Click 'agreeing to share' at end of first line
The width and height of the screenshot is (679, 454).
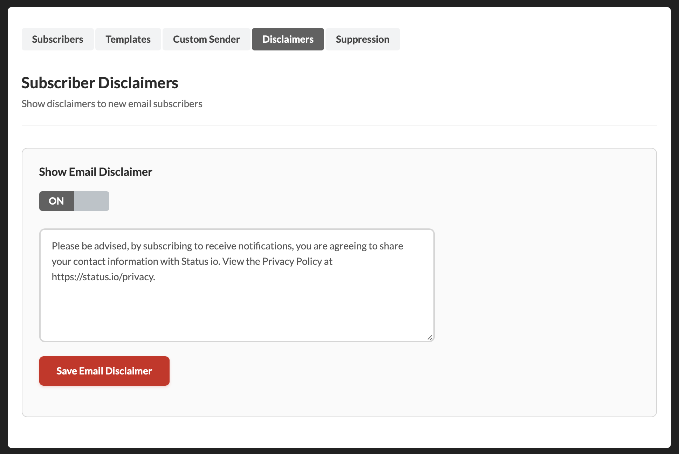366,246
